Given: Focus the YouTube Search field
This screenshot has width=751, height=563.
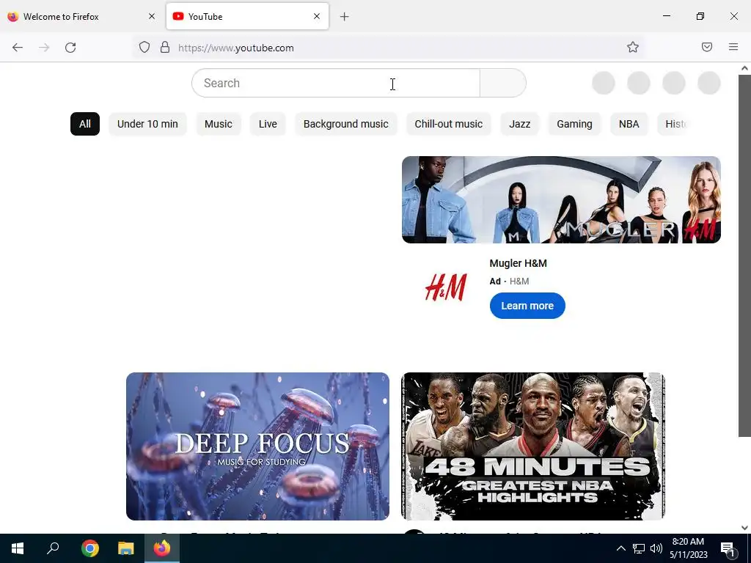Looking at the screenshot, I should click(336, 83).
